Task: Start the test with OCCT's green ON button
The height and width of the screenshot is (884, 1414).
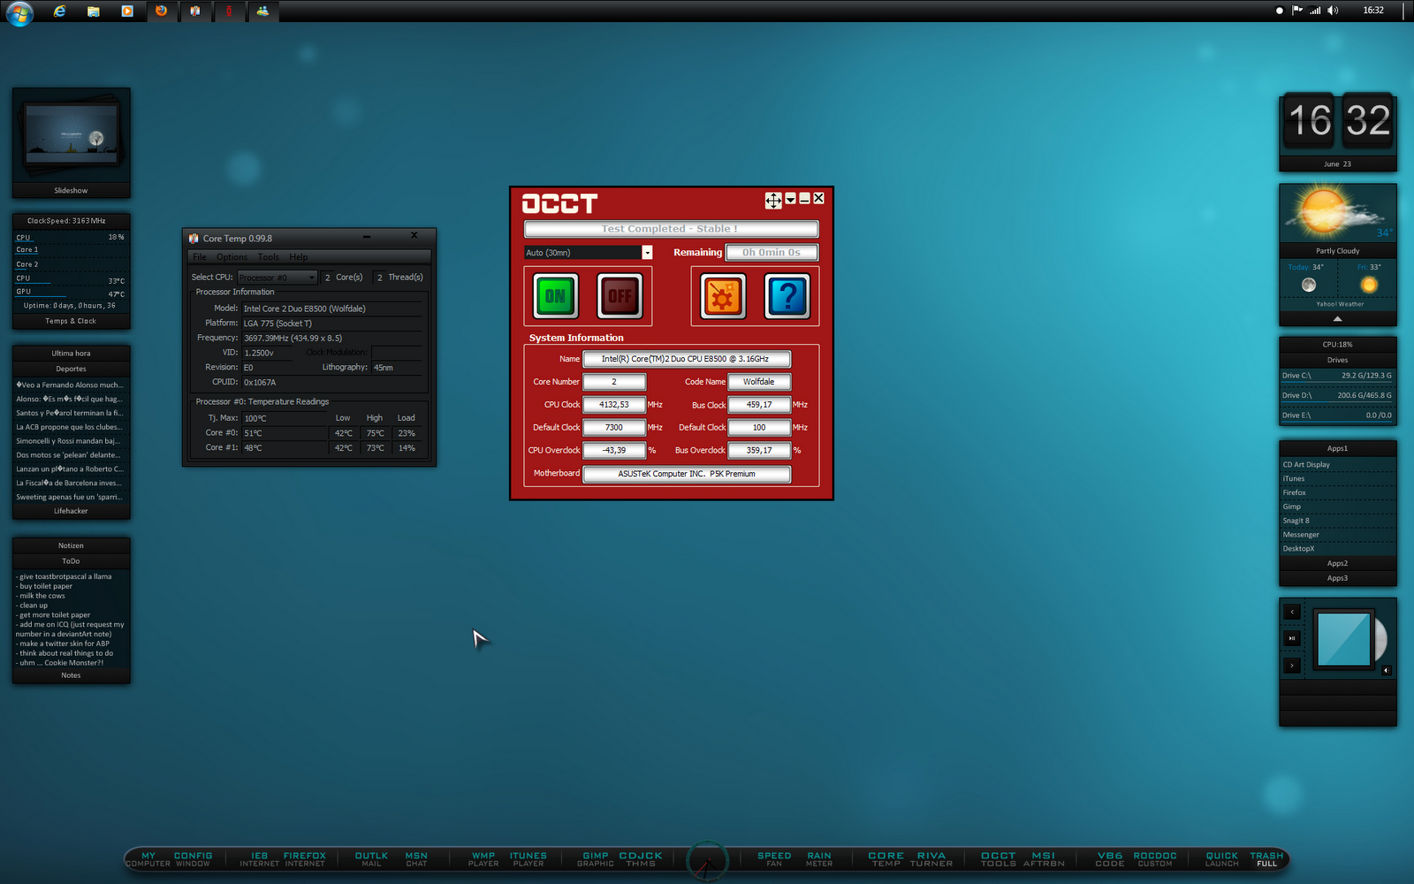Action: (x=556, y=296)
